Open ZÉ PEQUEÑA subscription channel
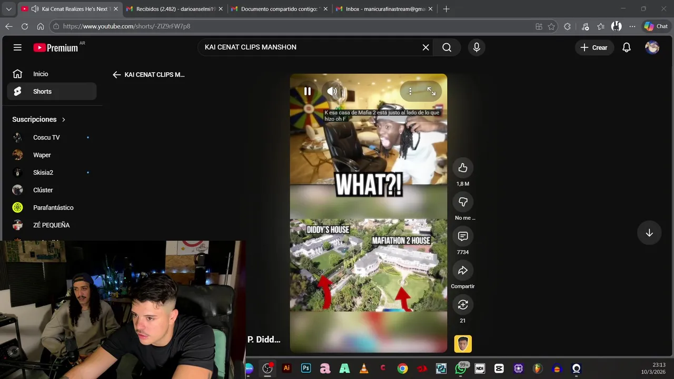674x379 pixels. 52,225
